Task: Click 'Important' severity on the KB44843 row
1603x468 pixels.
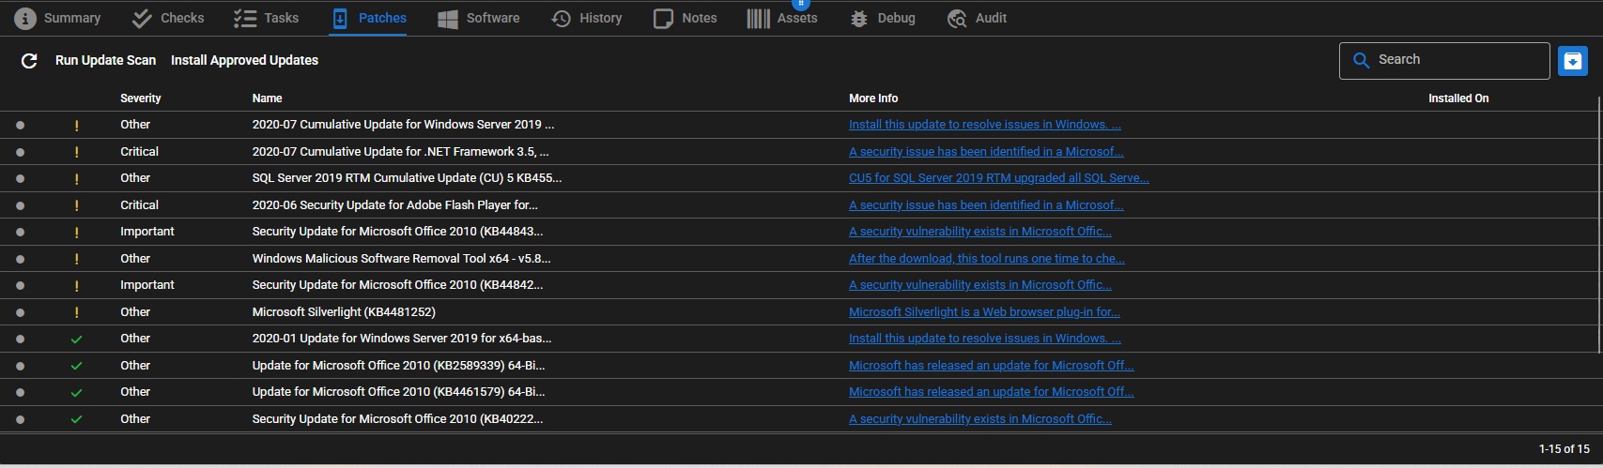Action: coord(147,232)
